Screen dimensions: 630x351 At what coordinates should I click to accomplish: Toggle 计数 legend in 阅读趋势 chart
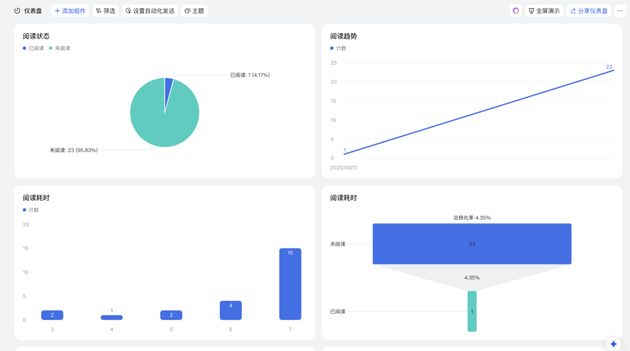338,48
